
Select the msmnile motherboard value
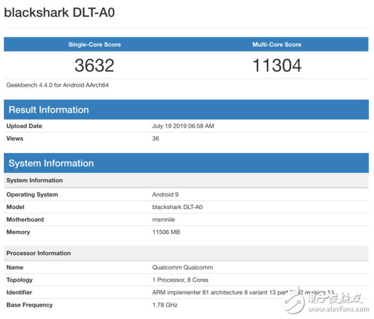click(x=163, y=219)
